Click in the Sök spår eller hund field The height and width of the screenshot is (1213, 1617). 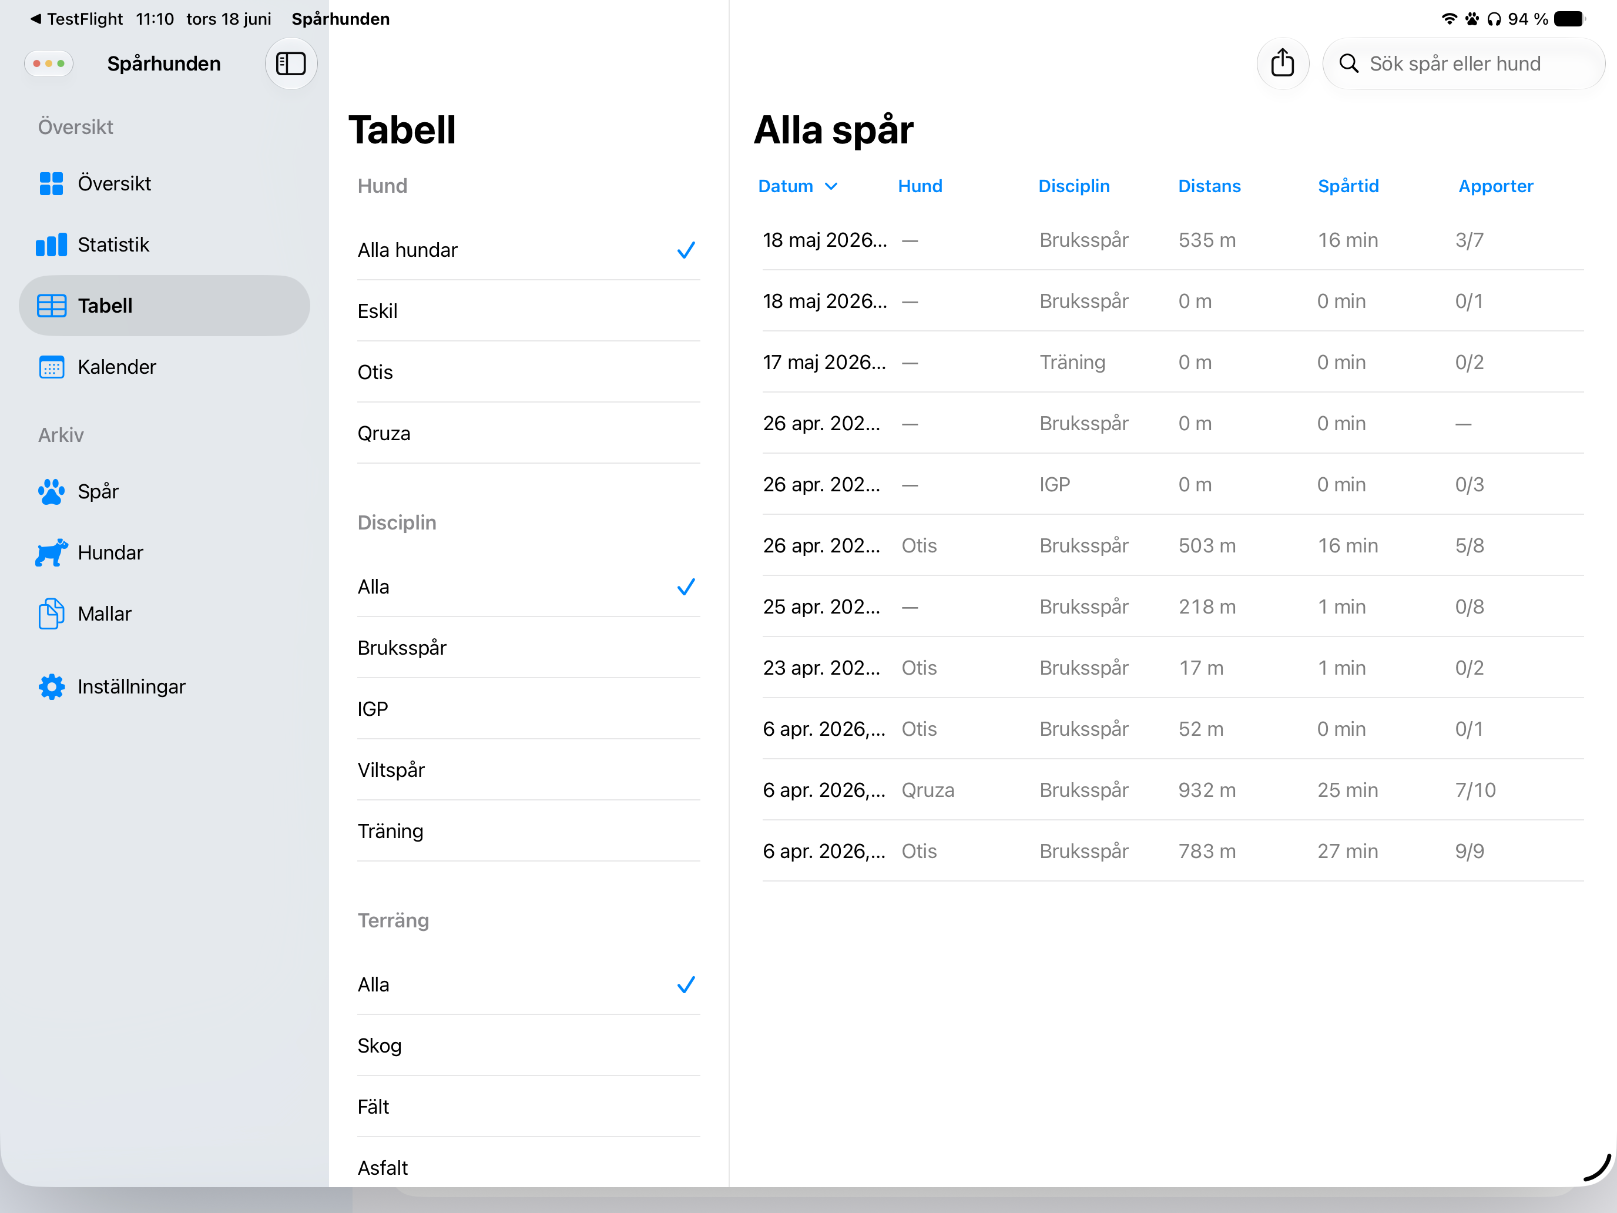tap(1464, 63)
